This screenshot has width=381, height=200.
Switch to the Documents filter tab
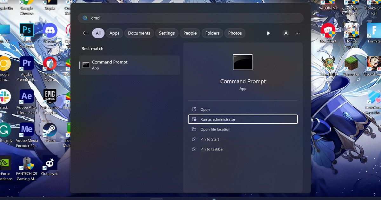click(x=139, y=33)
